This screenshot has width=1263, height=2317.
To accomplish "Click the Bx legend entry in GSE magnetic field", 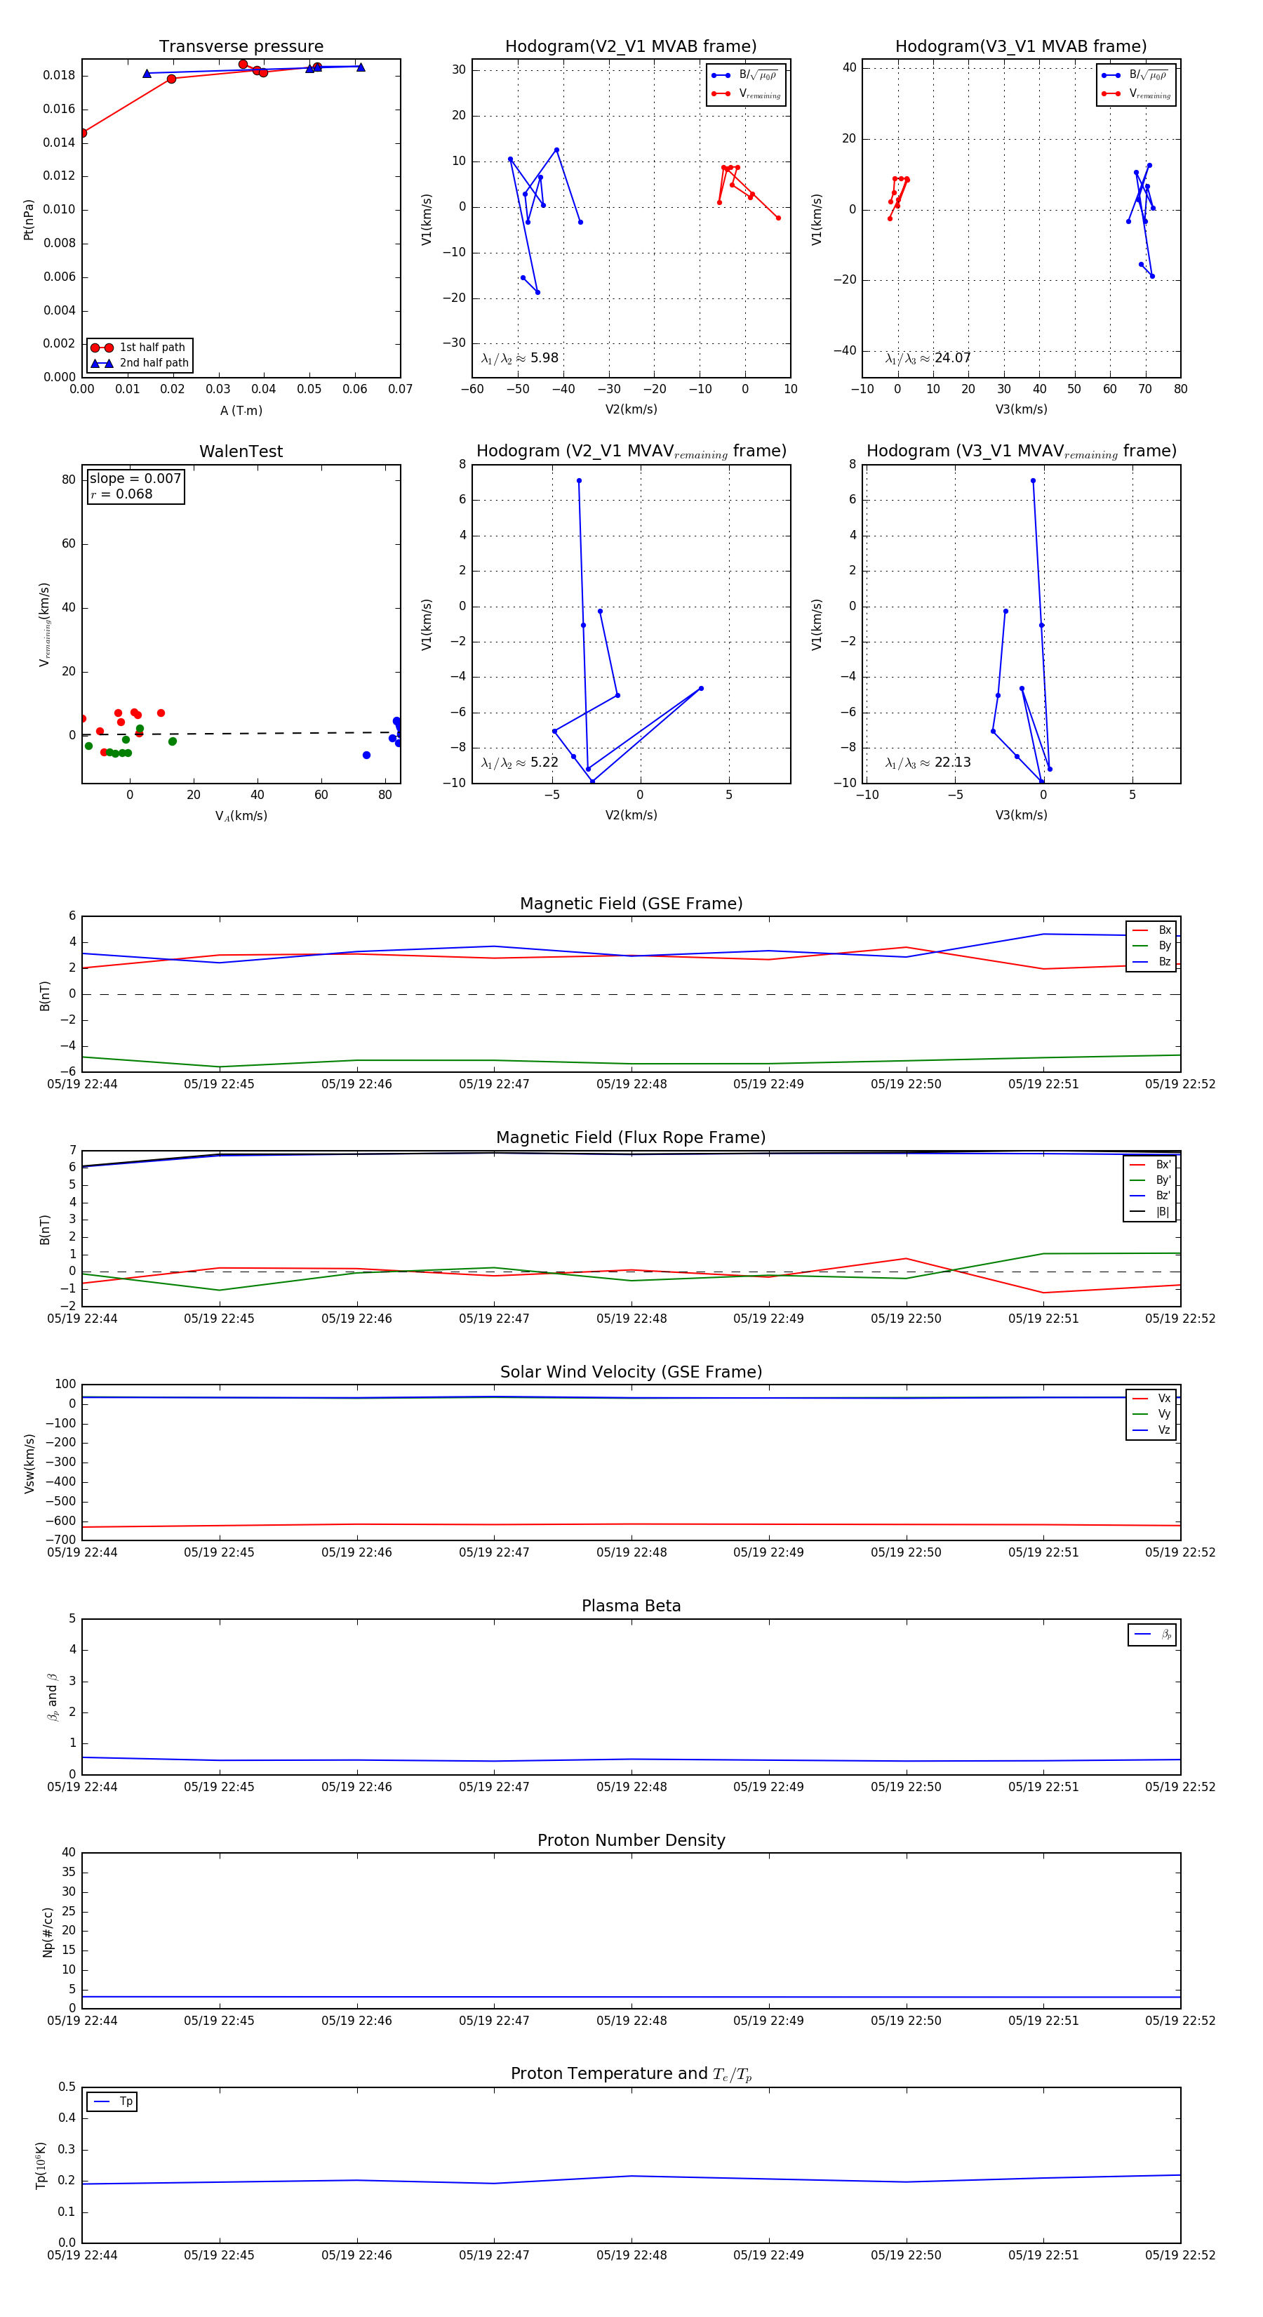I will (x=1151, y=930).
